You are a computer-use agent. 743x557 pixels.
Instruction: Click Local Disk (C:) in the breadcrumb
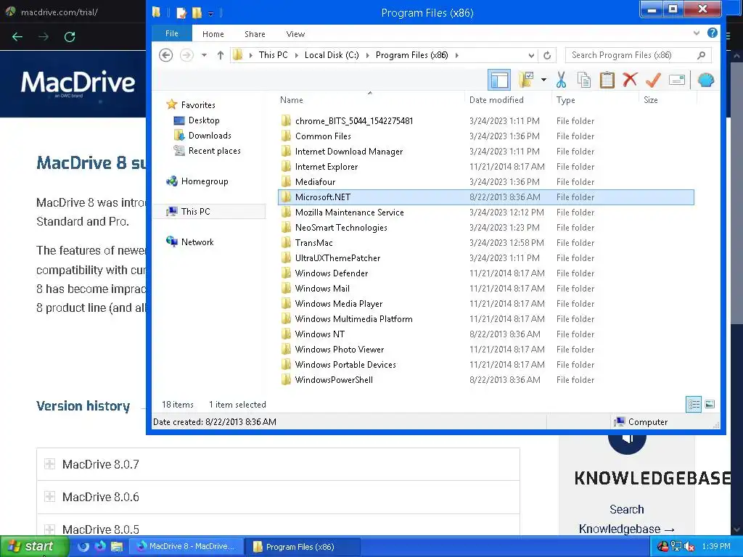pyautogui.click(x=332, y=55)
